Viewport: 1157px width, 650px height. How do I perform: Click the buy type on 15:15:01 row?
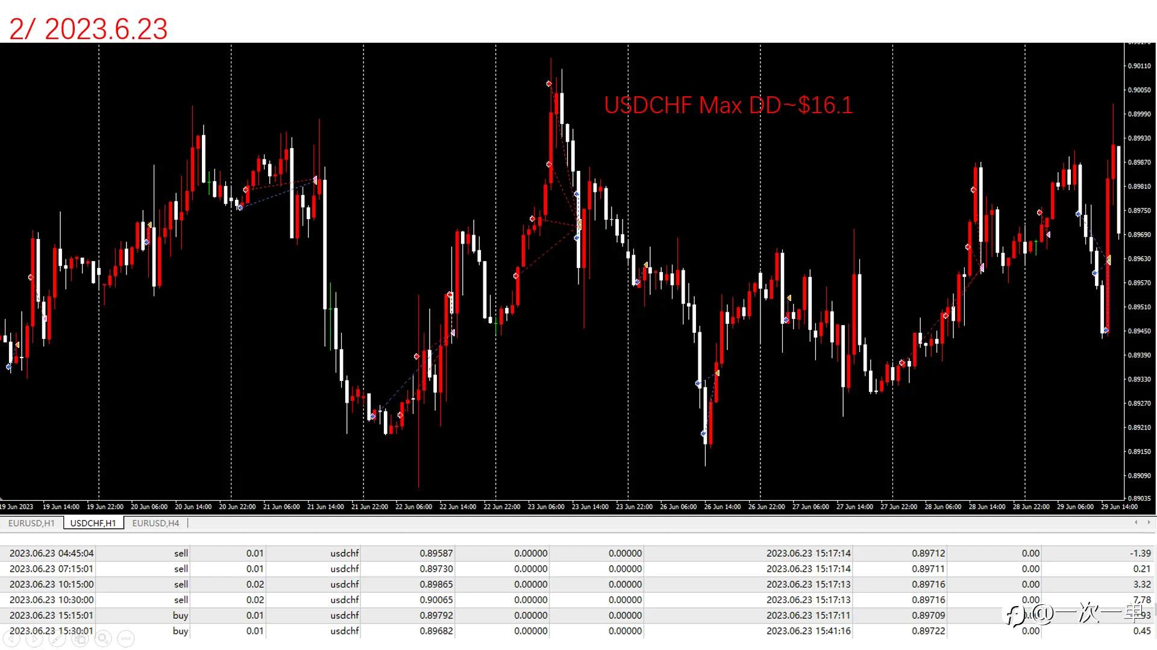[x=180, y=616]
